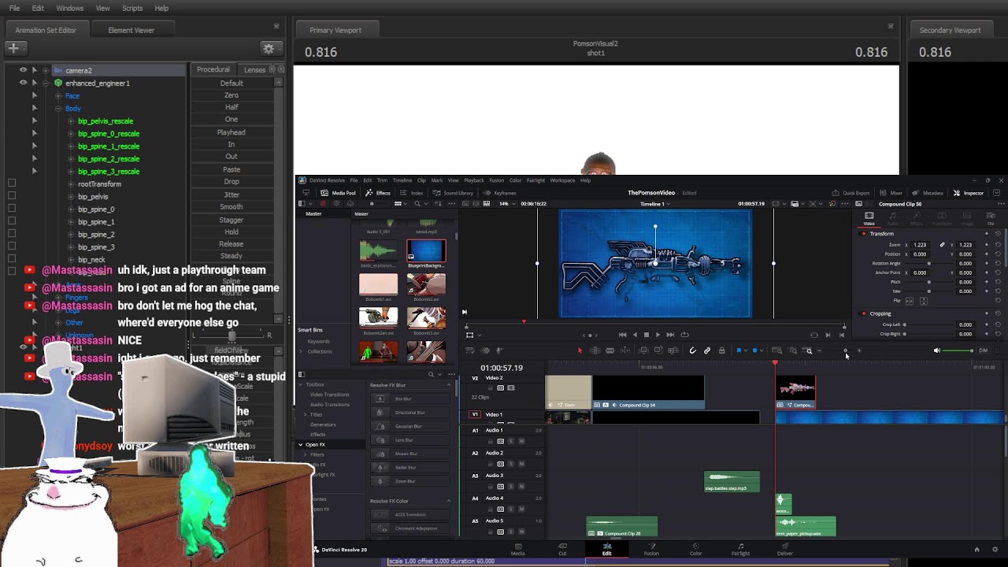This screenshot has height=567, width=1008.
Task: Expand bip_pelvis_rescale node
Action: click(70, 120)
